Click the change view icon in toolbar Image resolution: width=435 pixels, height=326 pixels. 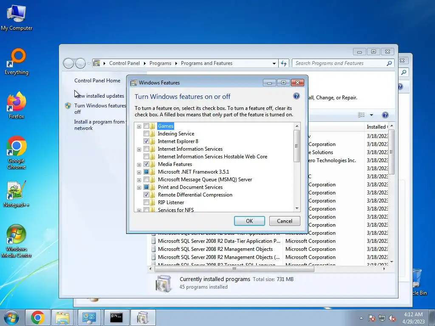click(x=361, y=115)
